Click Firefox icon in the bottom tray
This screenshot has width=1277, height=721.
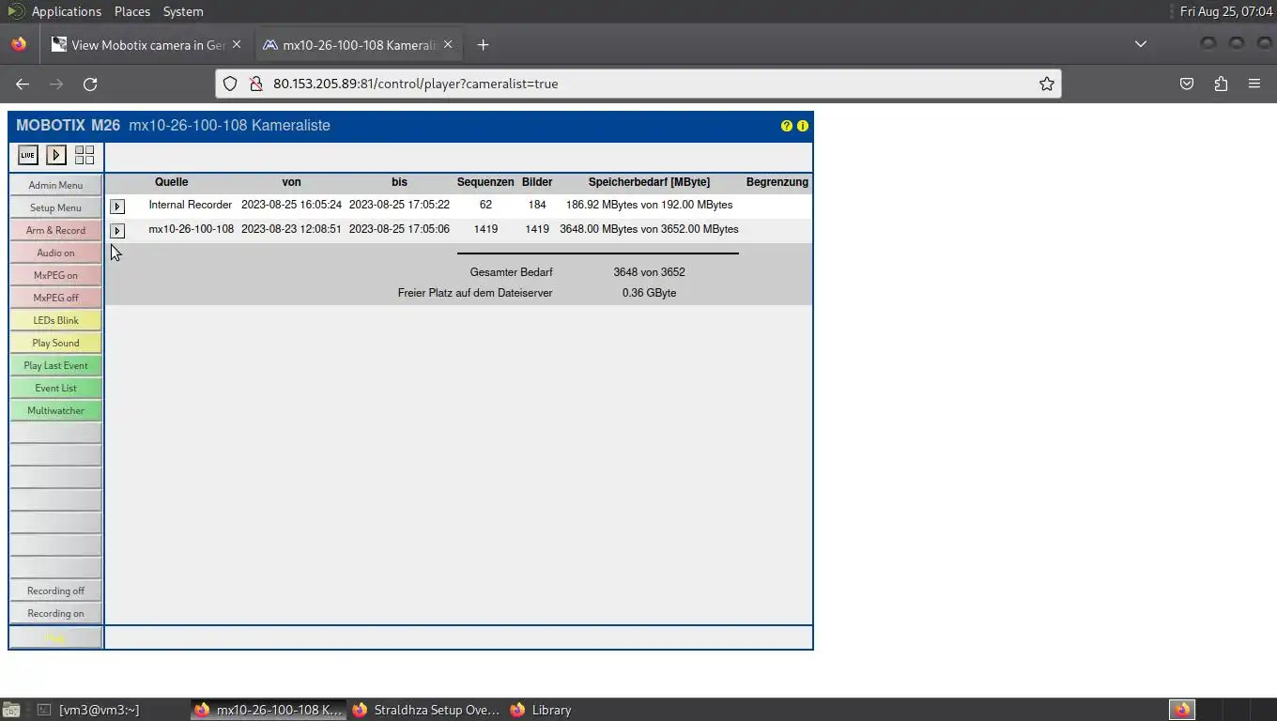click(1181, 710)
